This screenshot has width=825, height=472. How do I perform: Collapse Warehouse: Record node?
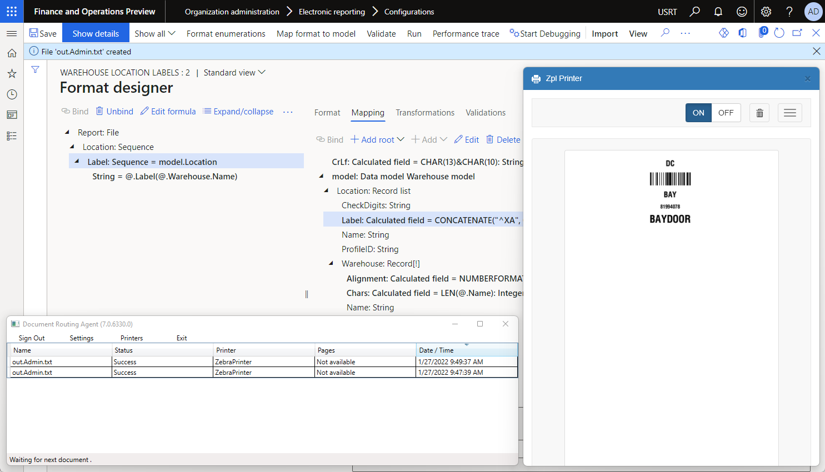coord(331,263)
